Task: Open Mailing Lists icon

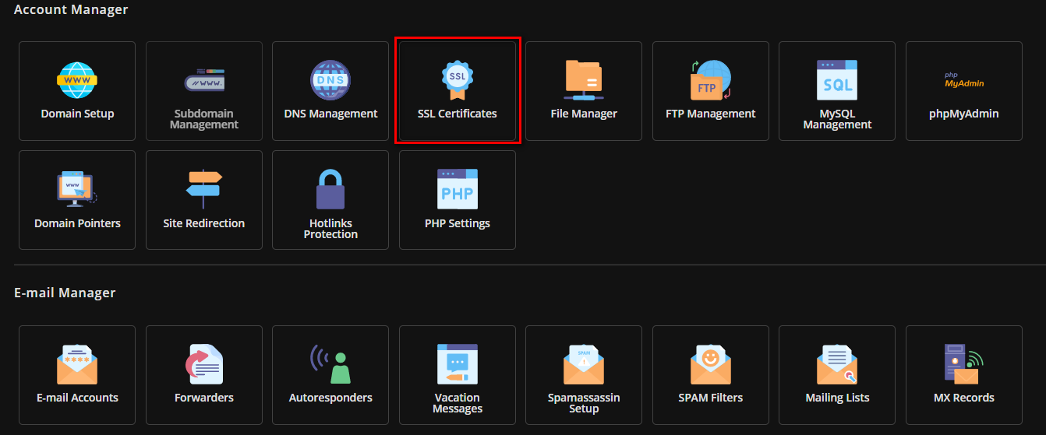Action: tap(837, 364)
